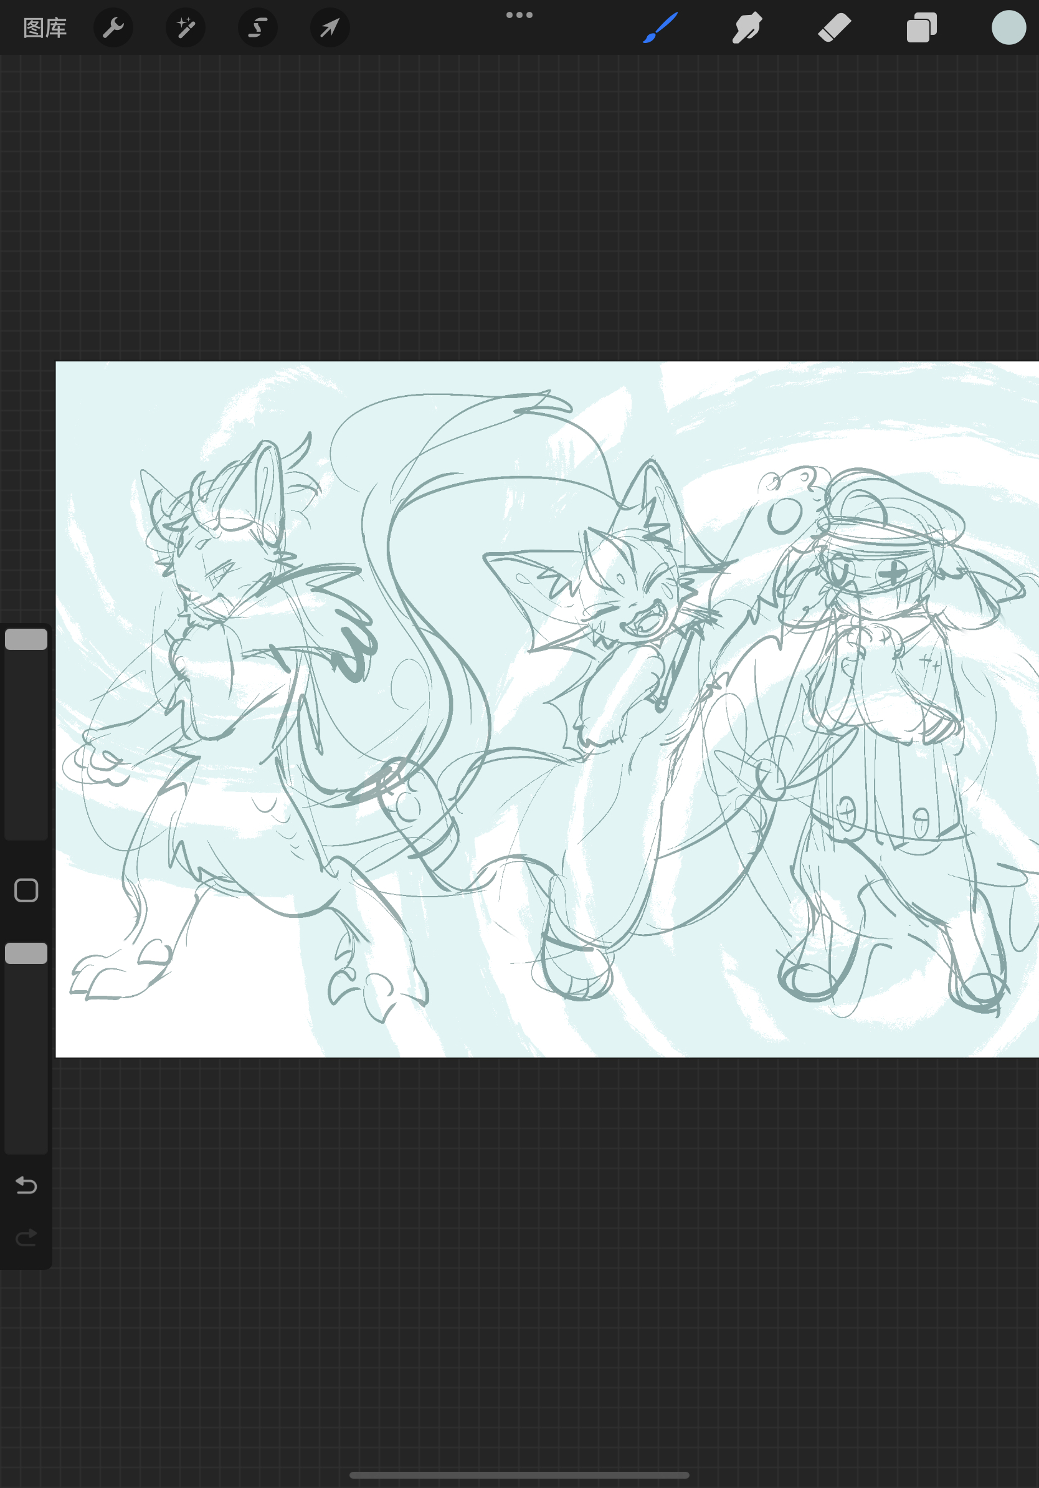
Task: Open the Adjustments magic wand menu
Action: [x=186, y=28]
